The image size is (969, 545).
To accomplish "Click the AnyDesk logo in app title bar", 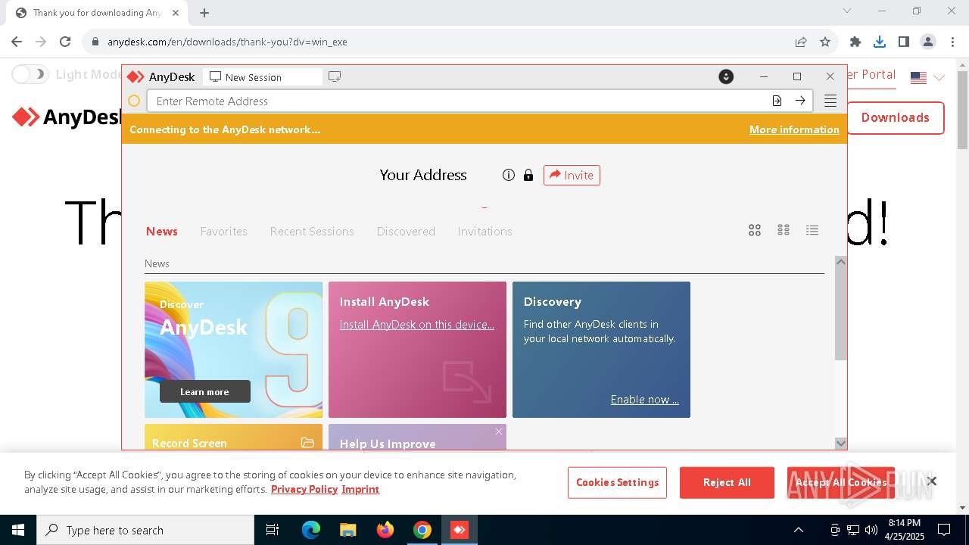I will pyautogui.click(x=136, y=76).
